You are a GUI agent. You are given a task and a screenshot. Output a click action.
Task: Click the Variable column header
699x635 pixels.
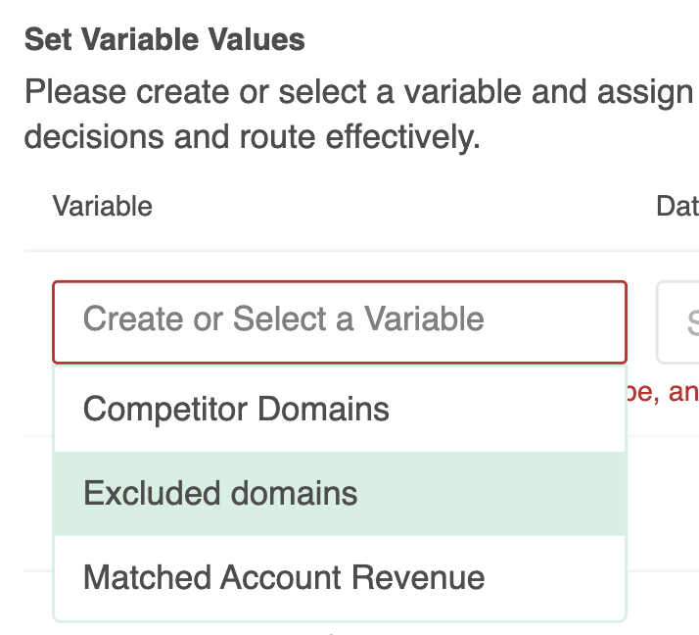102,206
